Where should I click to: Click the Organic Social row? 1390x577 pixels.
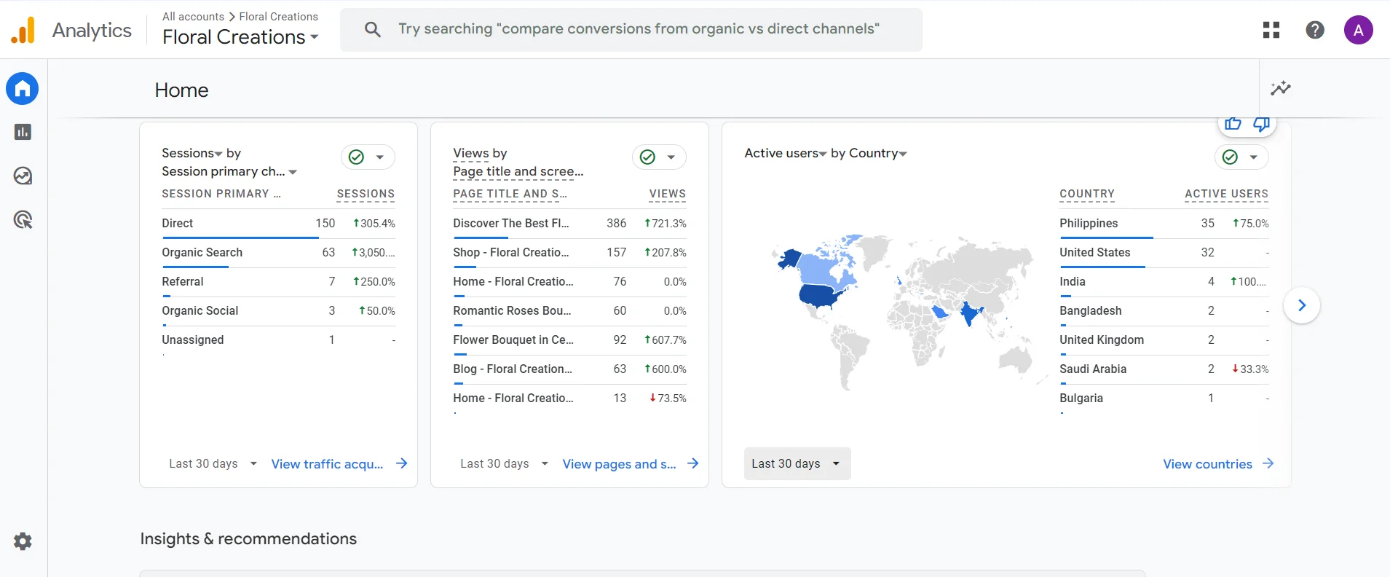tap(278, 311)
